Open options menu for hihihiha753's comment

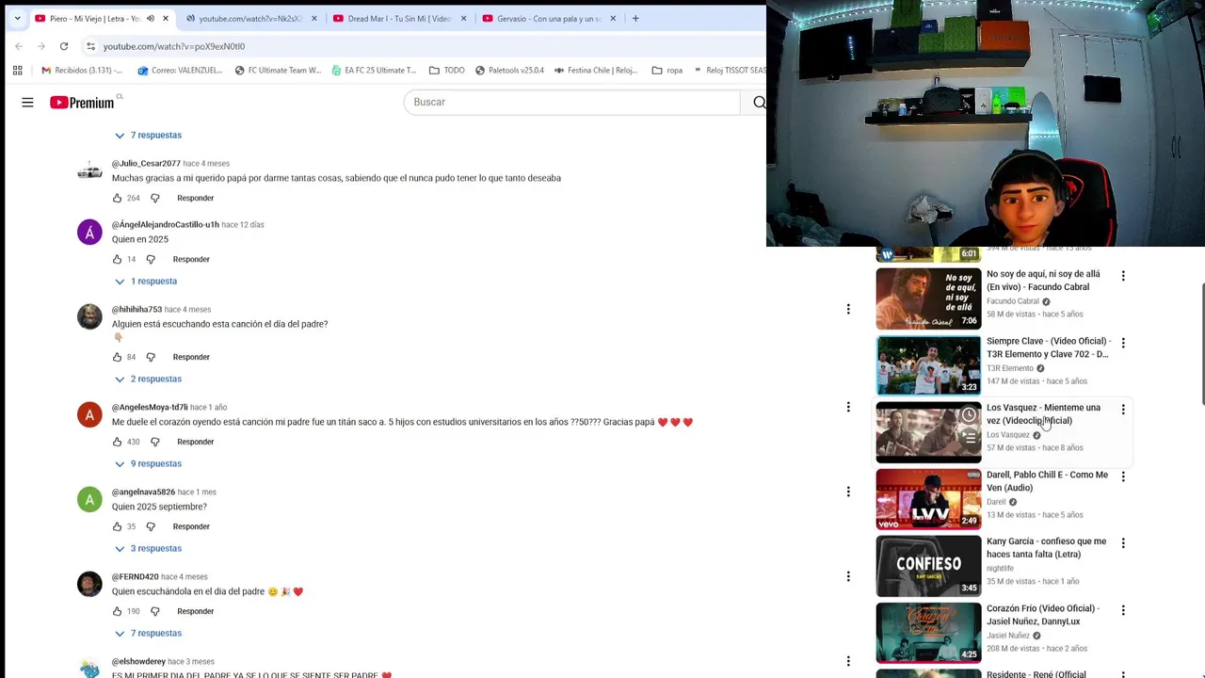pos(848,309)
